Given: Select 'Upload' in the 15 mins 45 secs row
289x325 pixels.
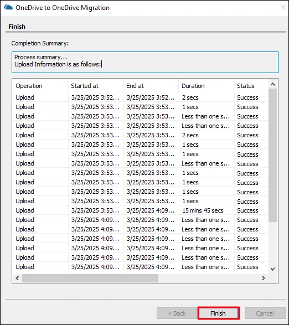Looking at the screenshot, I should 25,210.
